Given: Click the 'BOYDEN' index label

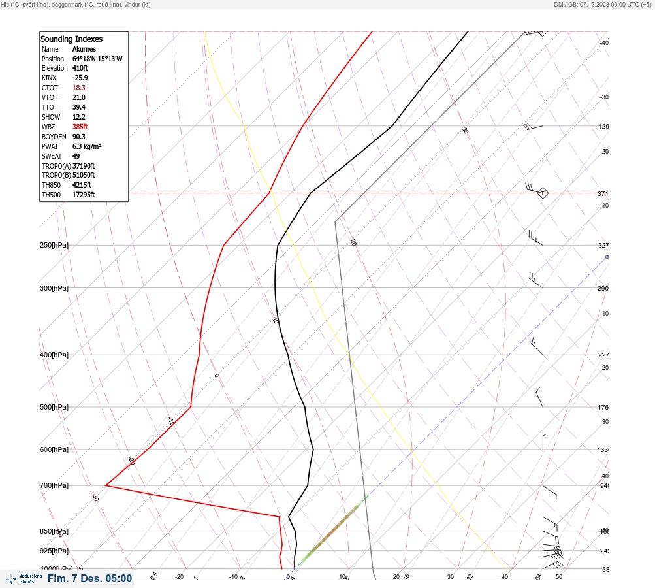Looking at the screenshot, I should pyautogui.click(x=54, y=137).
